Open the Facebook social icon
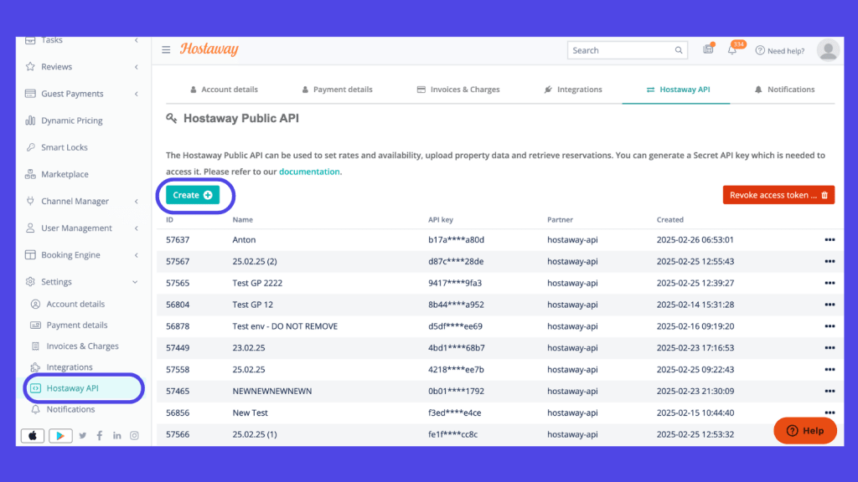 100,435
